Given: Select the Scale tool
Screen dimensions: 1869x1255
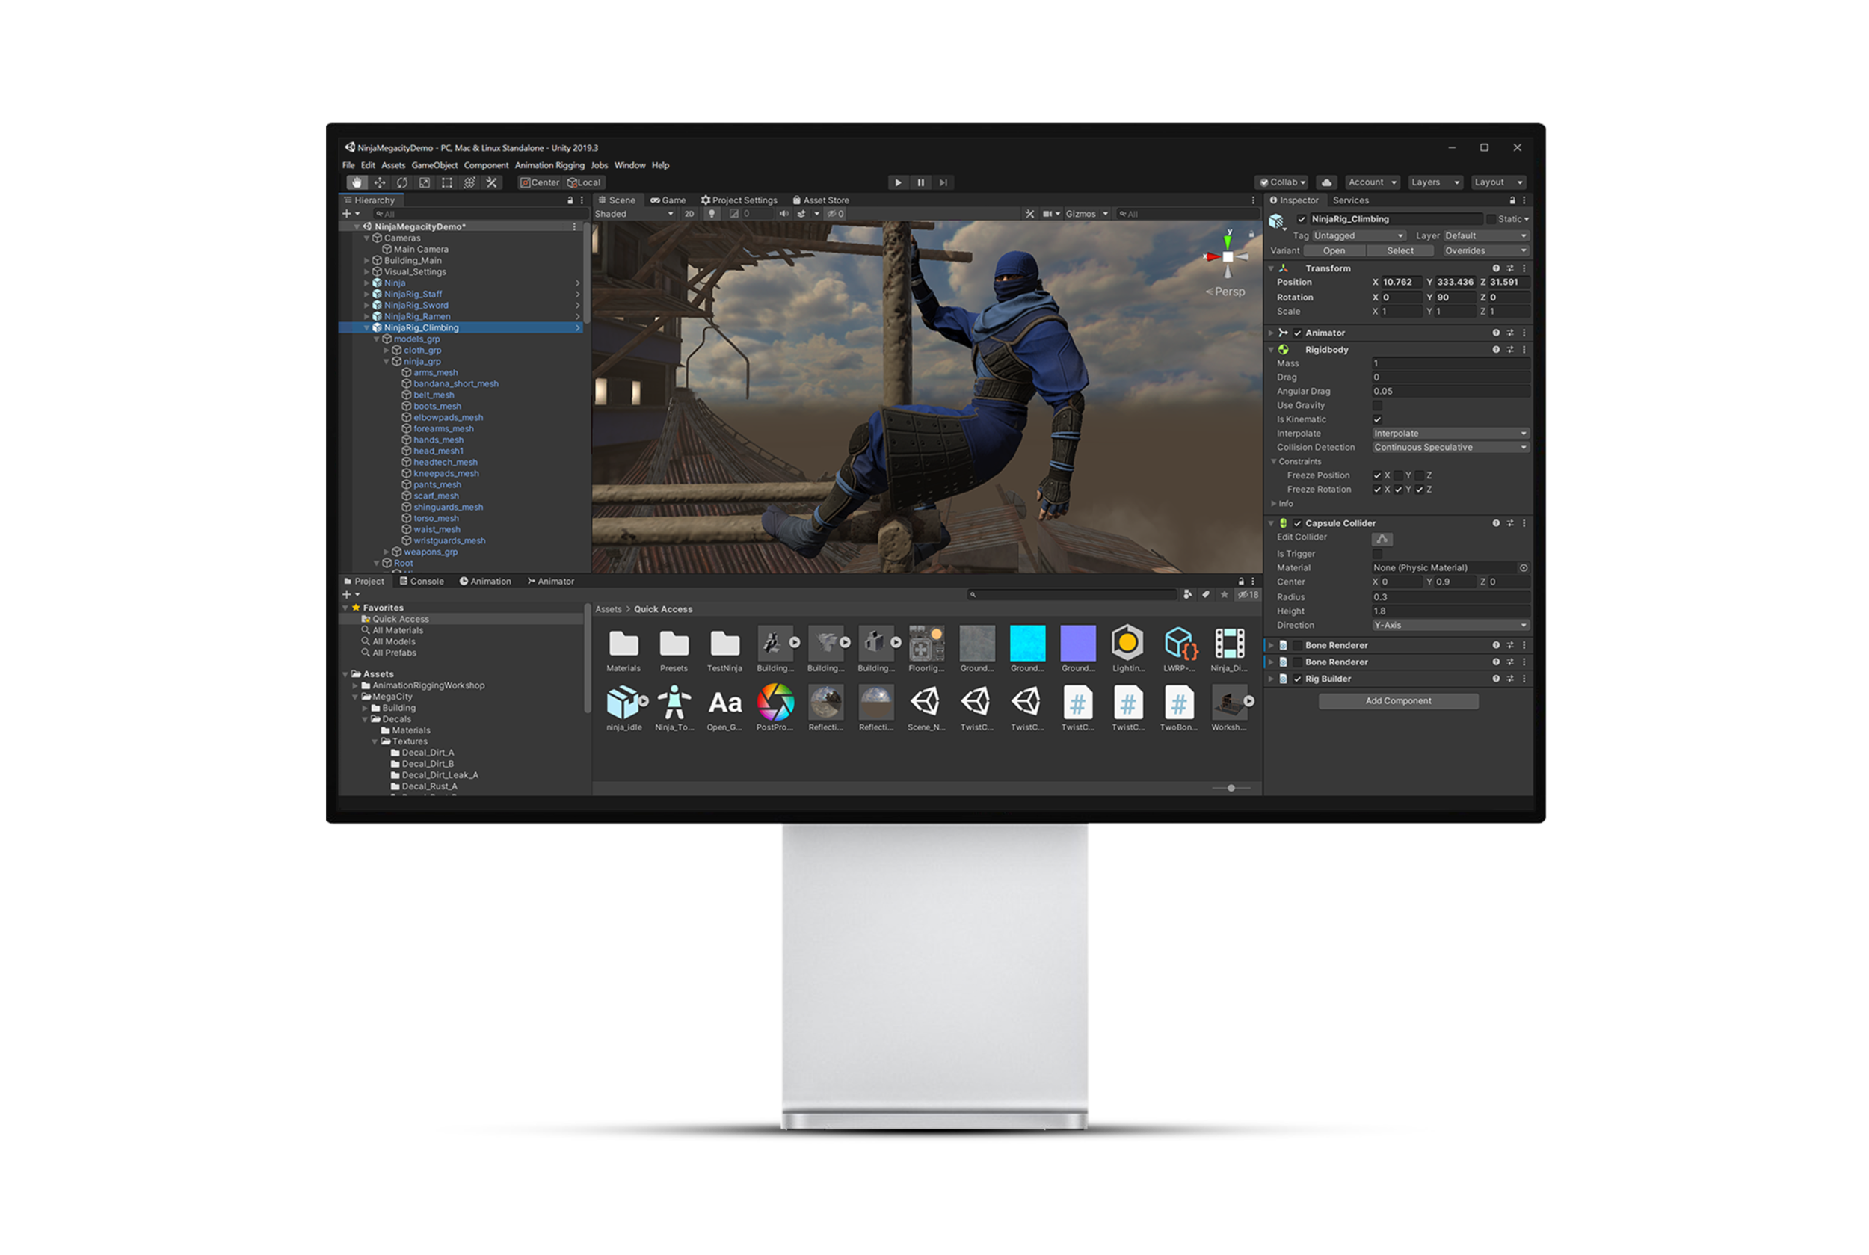Looking at the screenshot, I should [425, 182].
